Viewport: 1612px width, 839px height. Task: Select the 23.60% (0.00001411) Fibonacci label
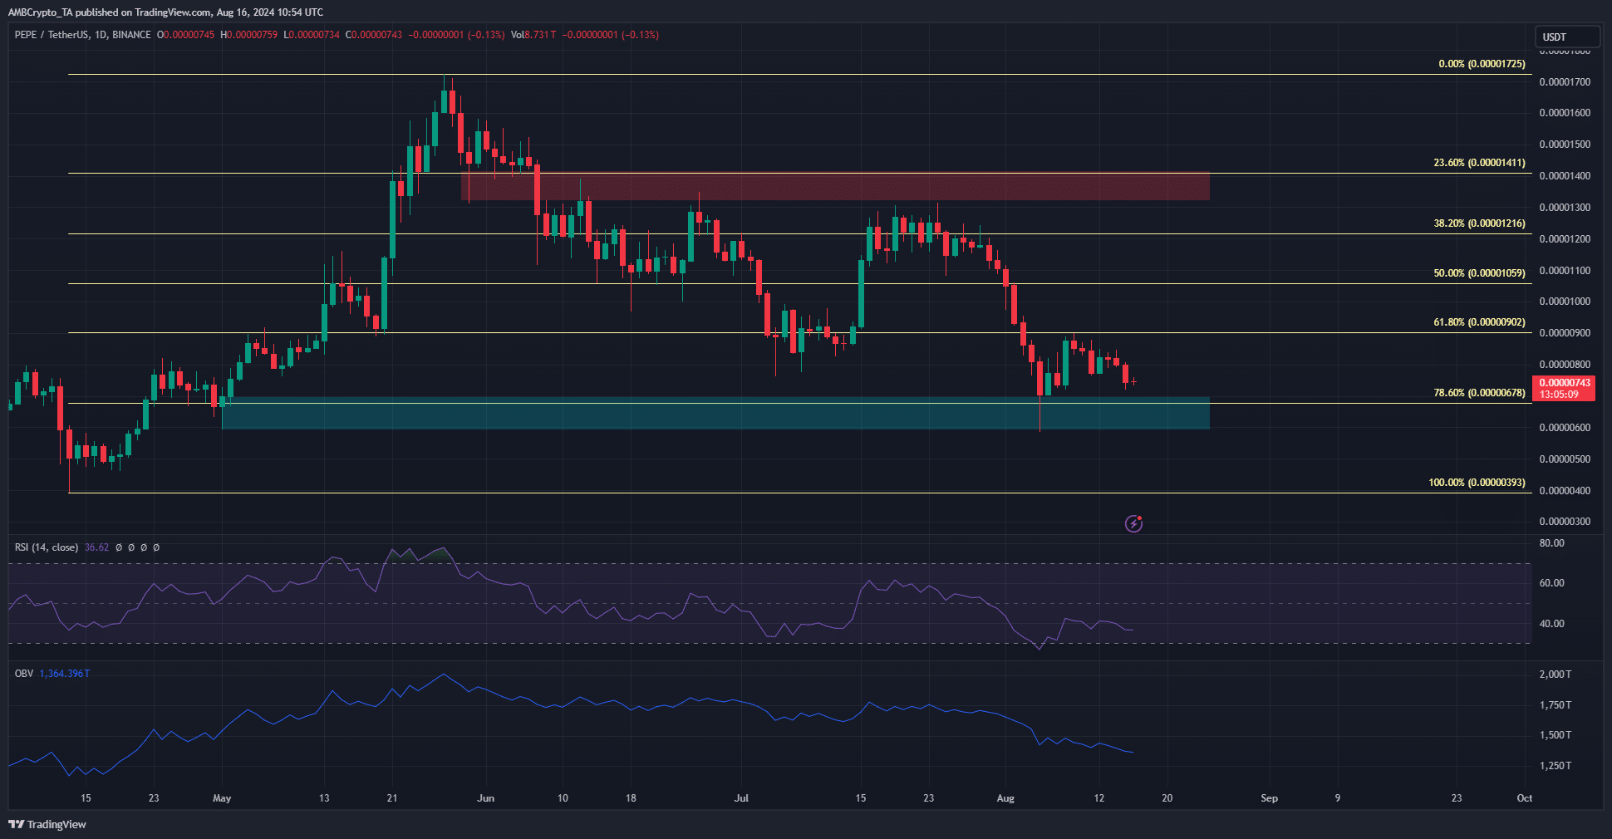click(1479, 163)
